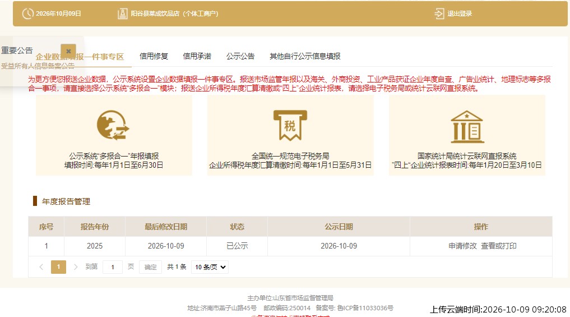Click the 2026年10月09日 date text
The image size is (570, 317).
coord(58,14)
